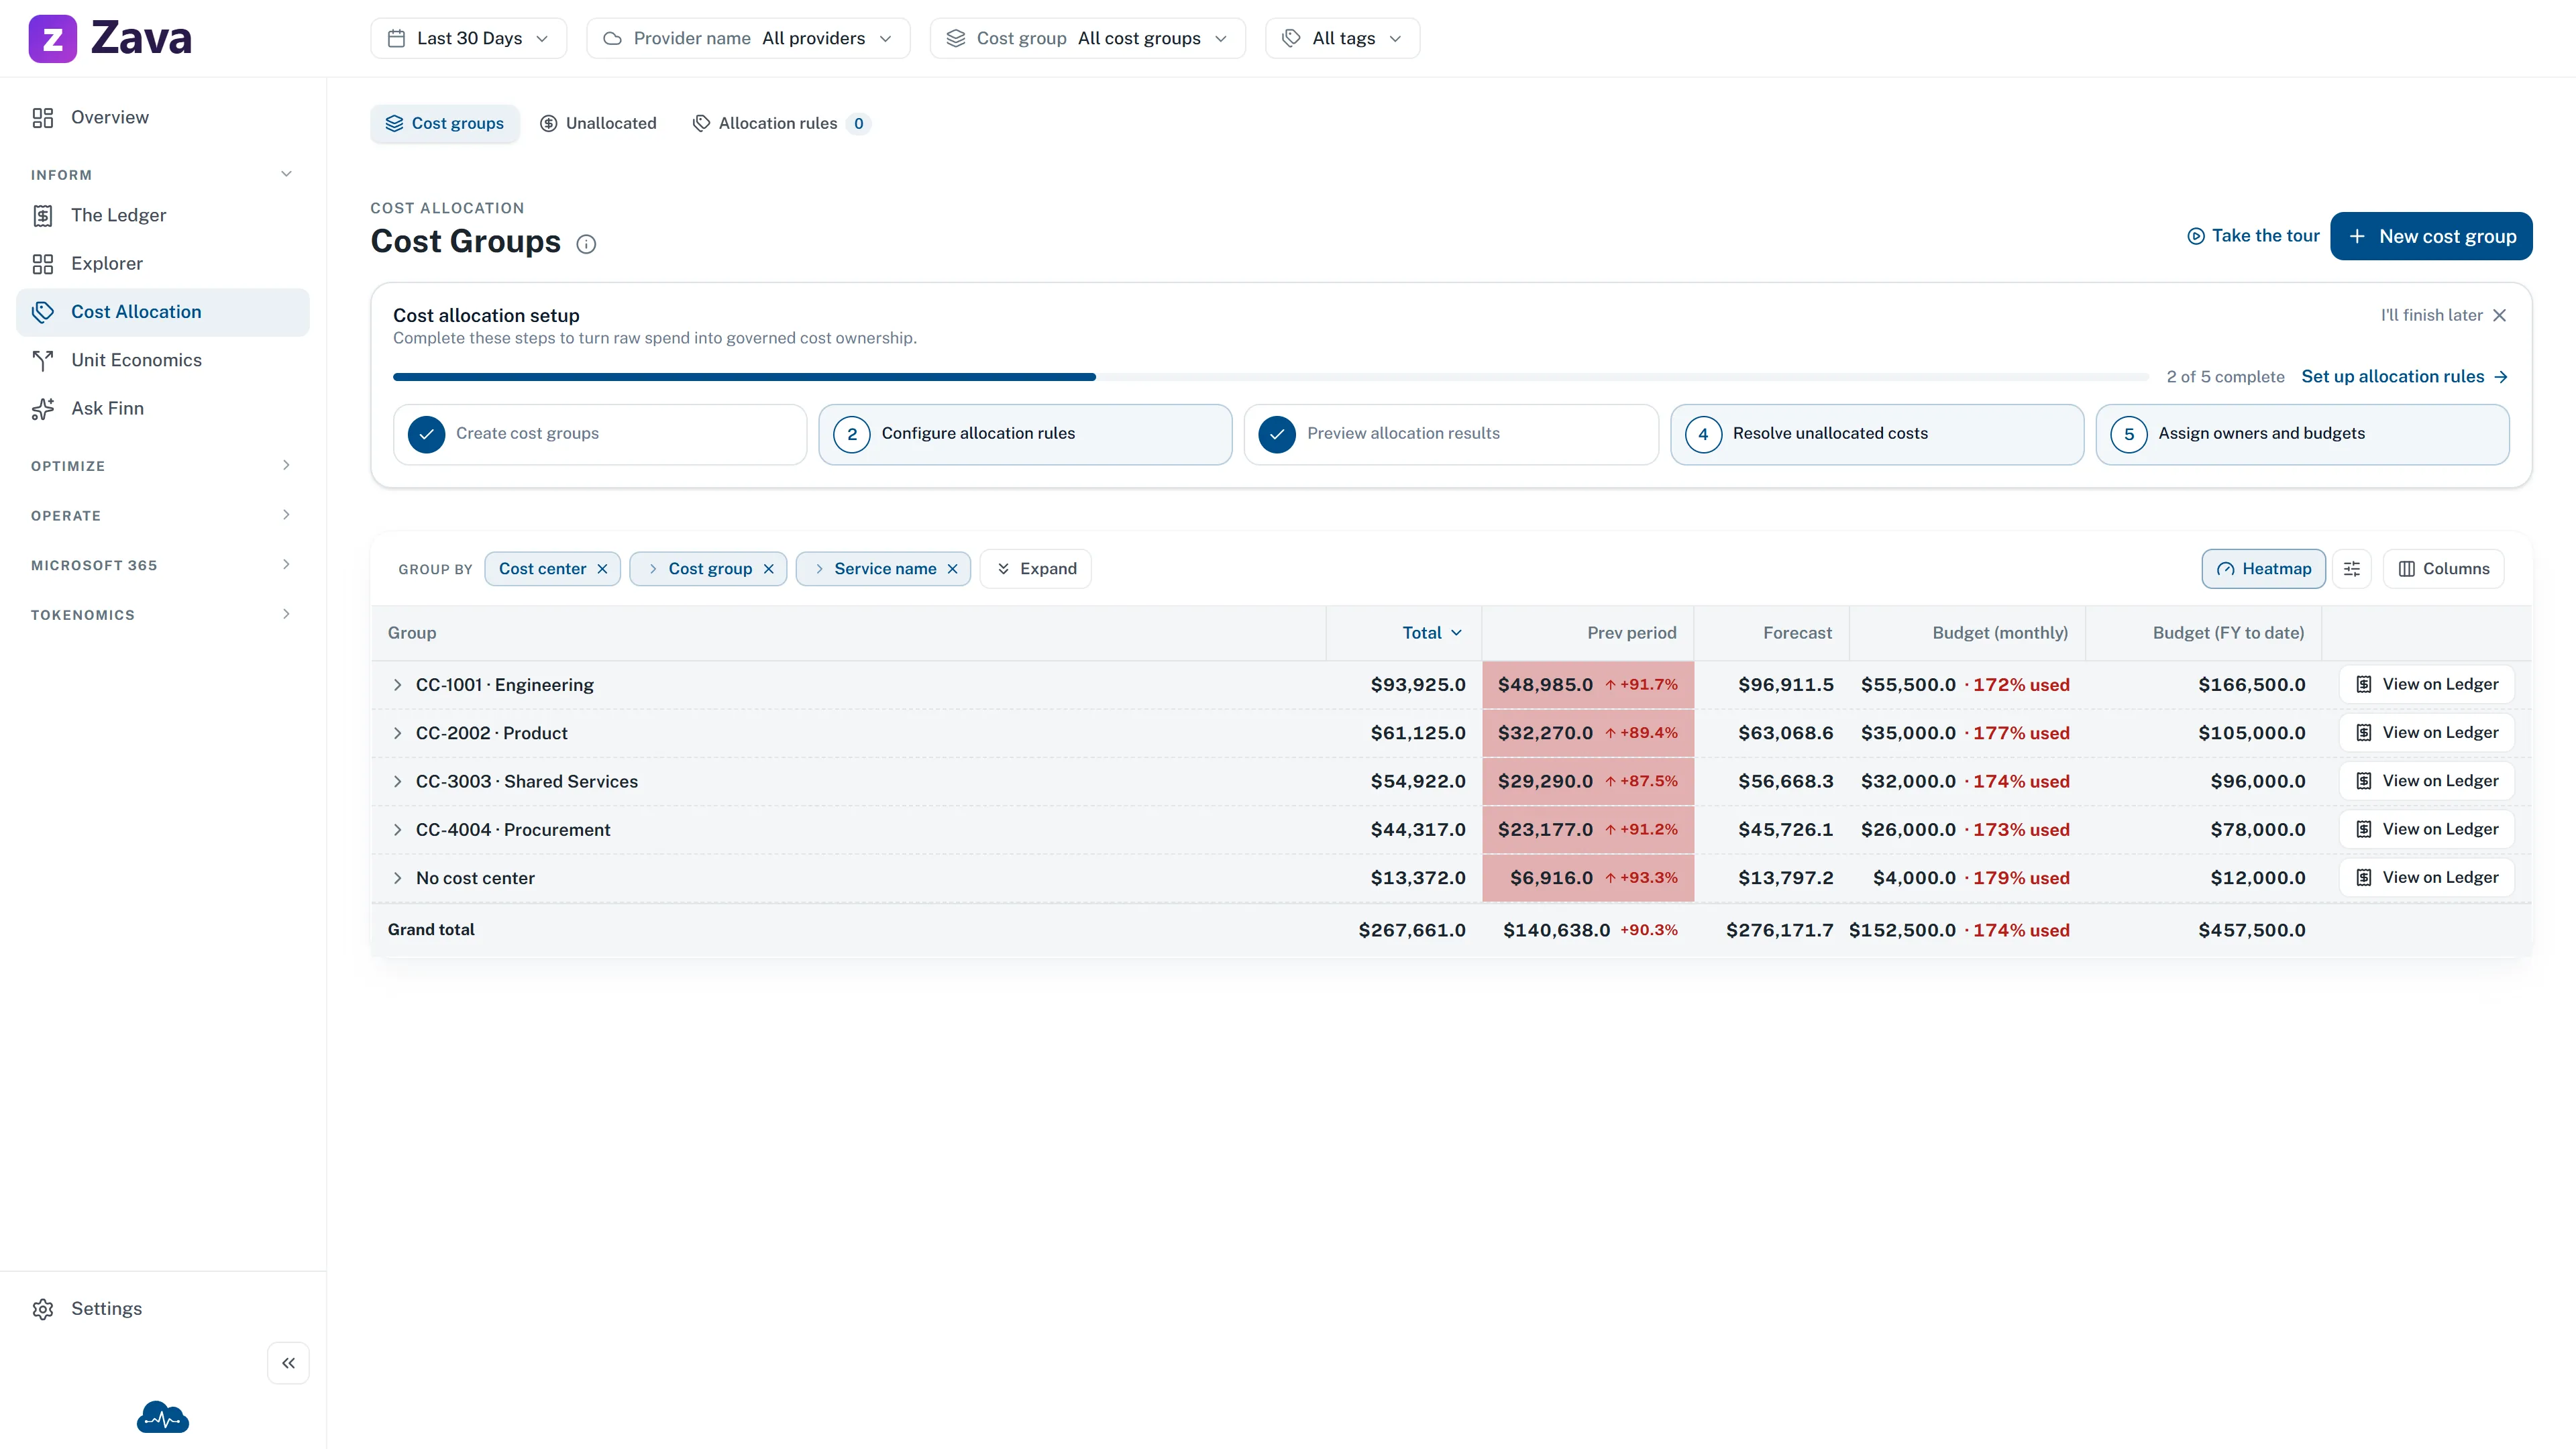
Task: Click the setup progress bar
Action: (x=1271, y=377)
